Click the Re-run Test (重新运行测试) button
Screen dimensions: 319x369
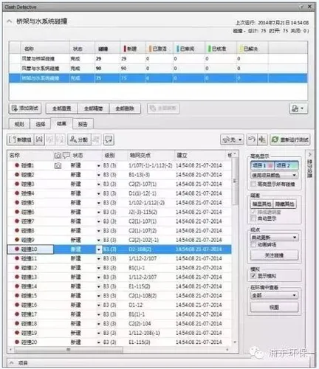[x=289, y=139]
